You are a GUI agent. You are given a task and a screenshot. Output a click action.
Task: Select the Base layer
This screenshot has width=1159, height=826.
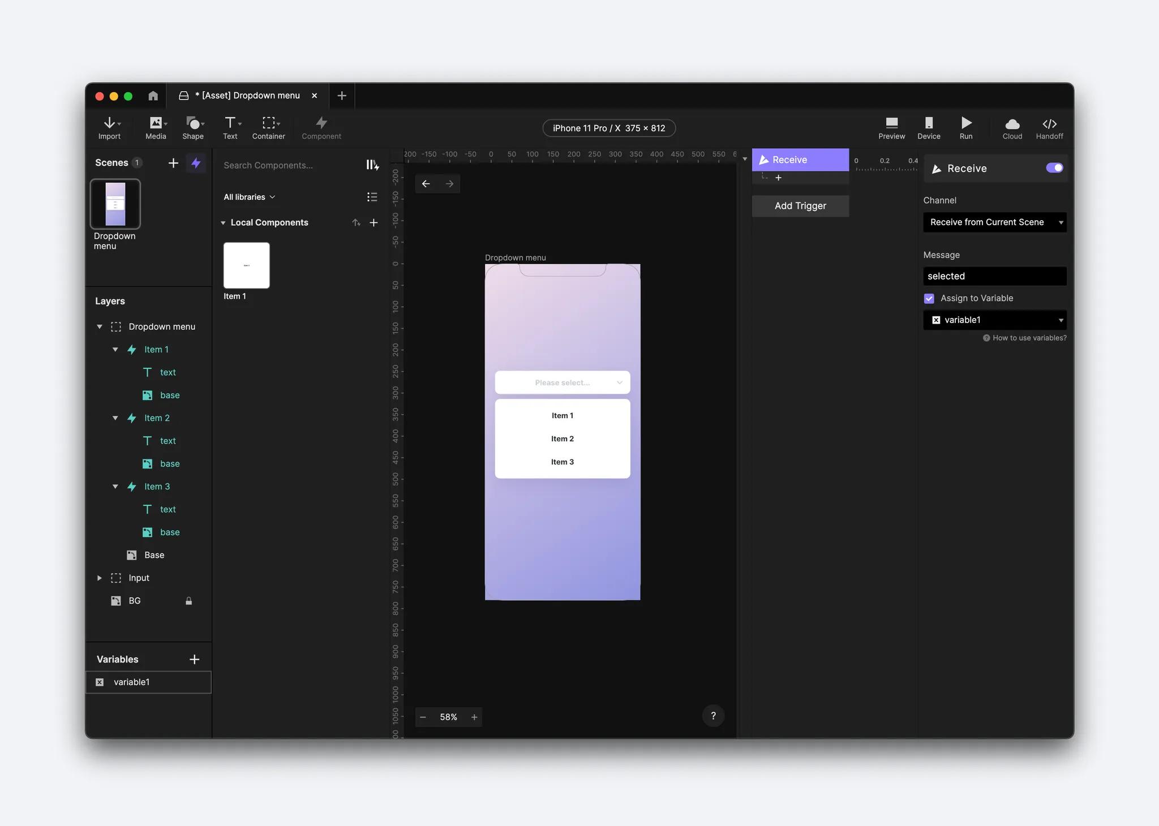(148, 555)
